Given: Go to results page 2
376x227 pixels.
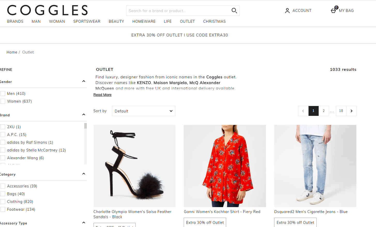Looking at the screenshot, I should tap(324, 111).
